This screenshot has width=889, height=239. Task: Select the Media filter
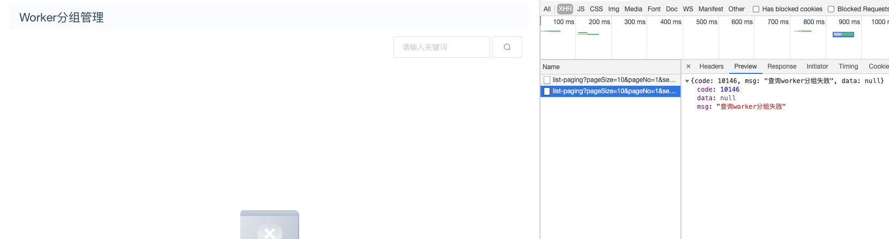tap(633, 9)
